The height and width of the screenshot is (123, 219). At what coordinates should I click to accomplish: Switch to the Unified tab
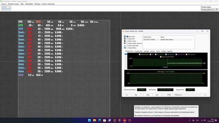pos(164,51)
